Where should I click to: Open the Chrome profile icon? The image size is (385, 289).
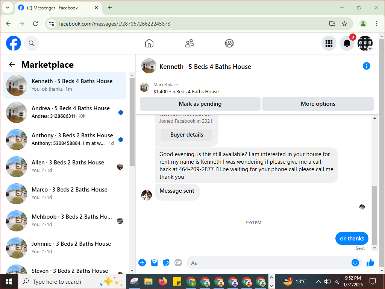(x=363, y=24)
